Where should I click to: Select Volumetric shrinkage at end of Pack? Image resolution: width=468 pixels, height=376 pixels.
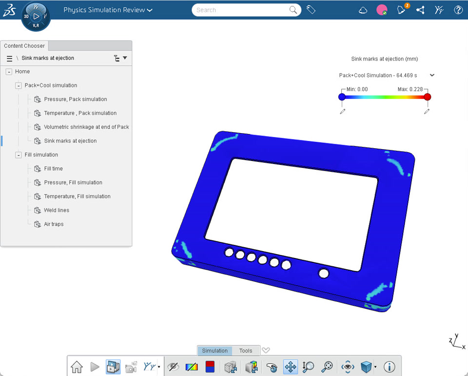pyautogui.click(x=86, y=127)
